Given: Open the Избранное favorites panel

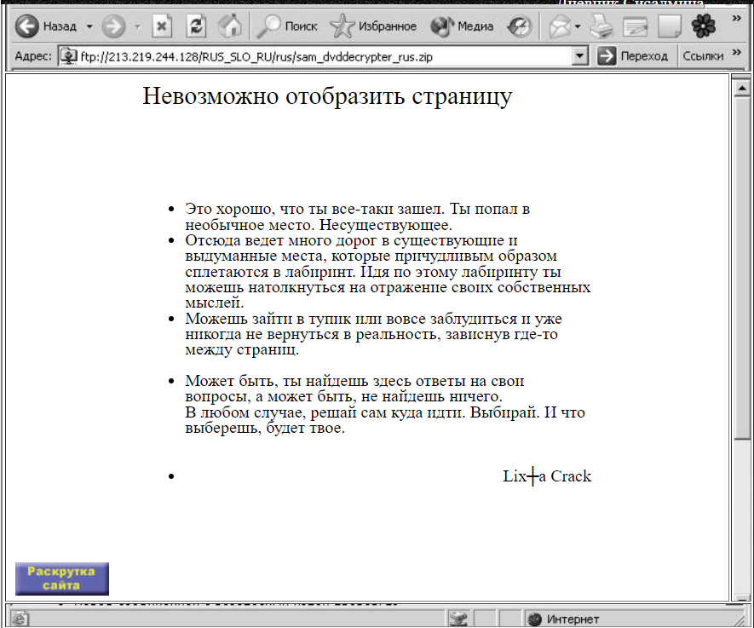Looking at the screenshot, I should click(373, 26).
